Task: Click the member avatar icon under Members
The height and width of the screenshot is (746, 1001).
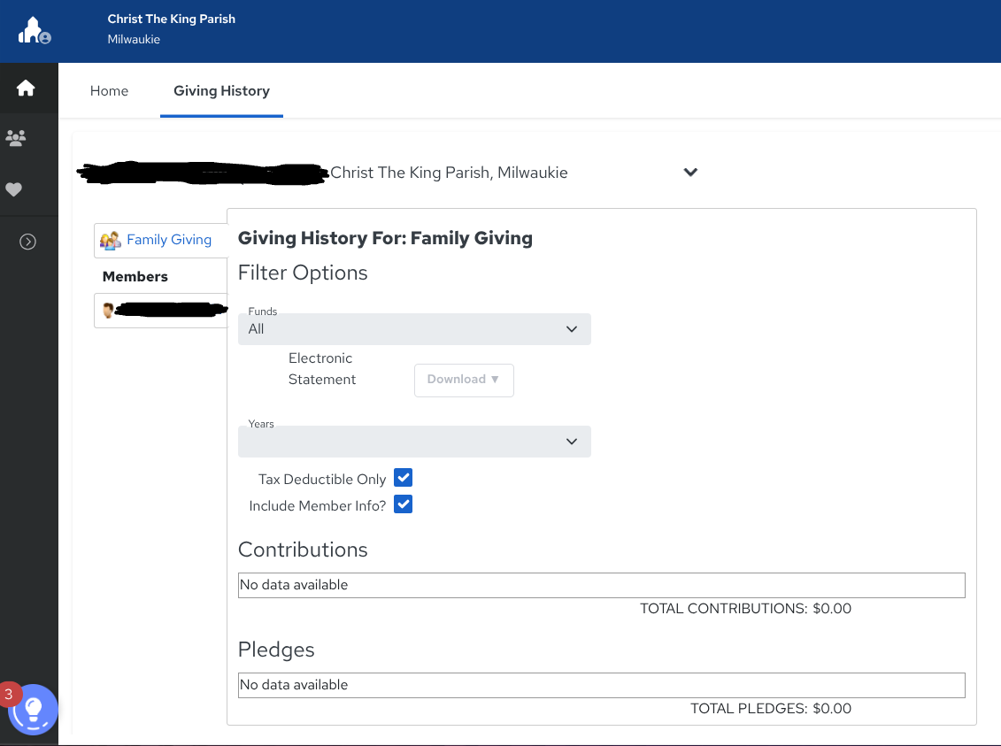Action: click(108, 310)
